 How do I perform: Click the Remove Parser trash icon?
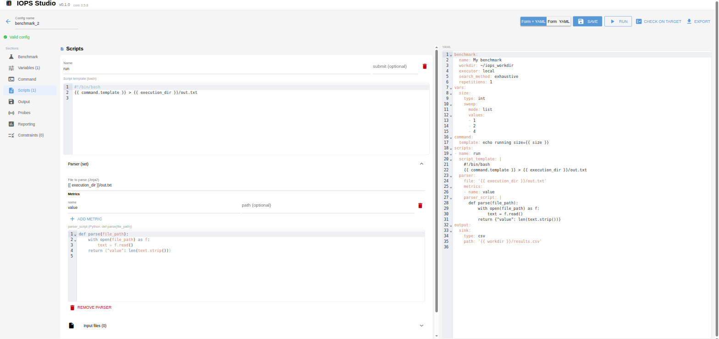pyautogui.click(x=72, y=307)
